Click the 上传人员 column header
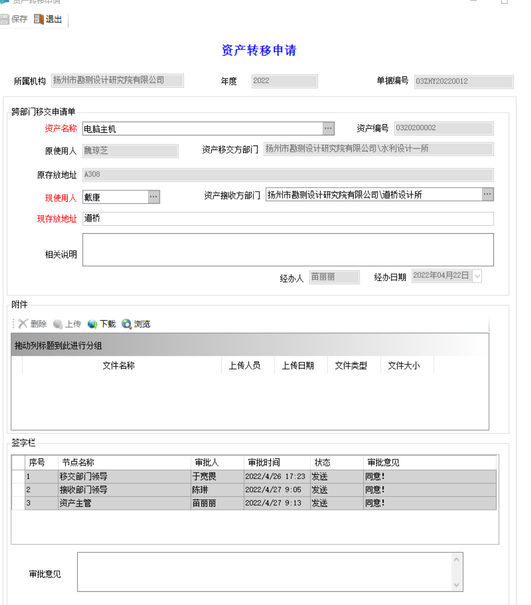 [x=248, y=365]
